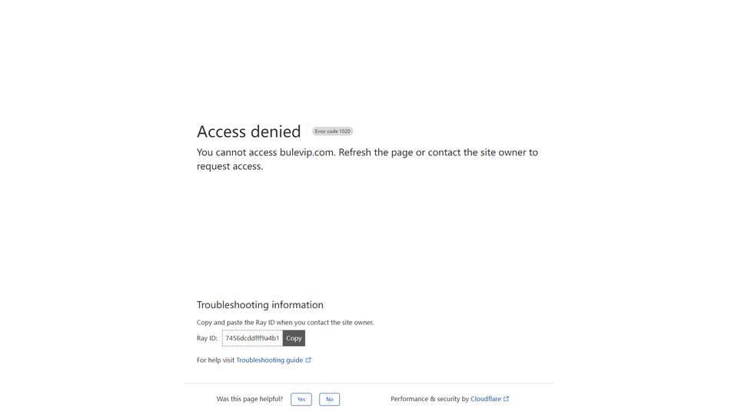Click 'Refresh the page' phrase in the message
This screenshot has height=415, width=738.
pos(376,152)
